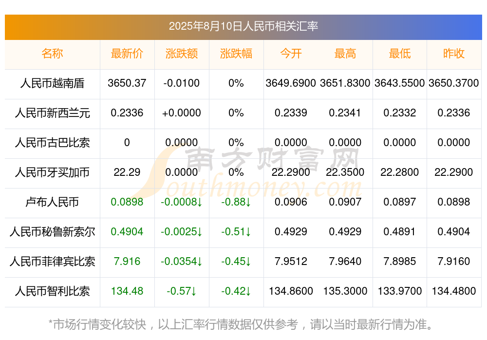Viewport: 487px width, 340px height.
Task: Select the 今开 column header
Action: [x=291, y=54]
